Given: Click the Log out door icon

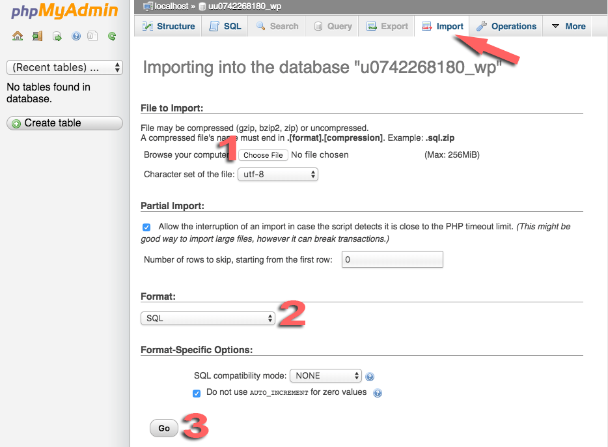Looking at the screenshot, I should pos(37,36).
